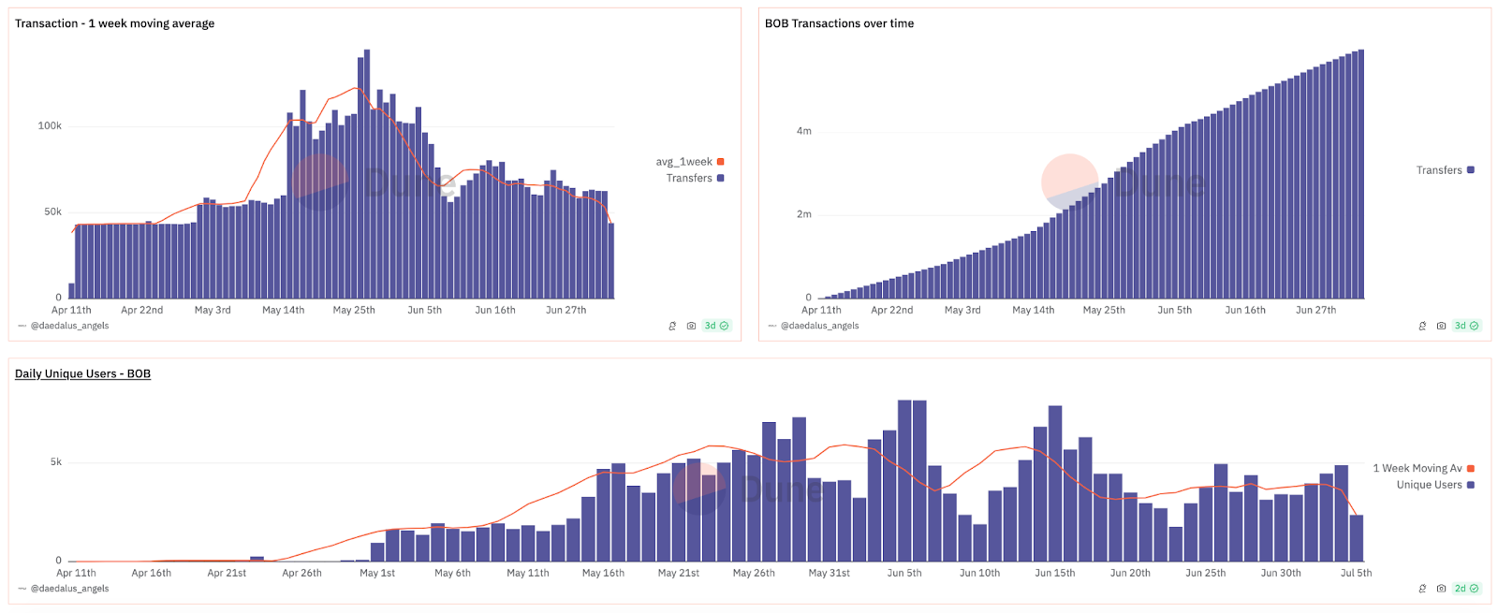
Task: Toggle Transfers legend in BOB Transactions chart
Action: click(x=1439, y=170)
